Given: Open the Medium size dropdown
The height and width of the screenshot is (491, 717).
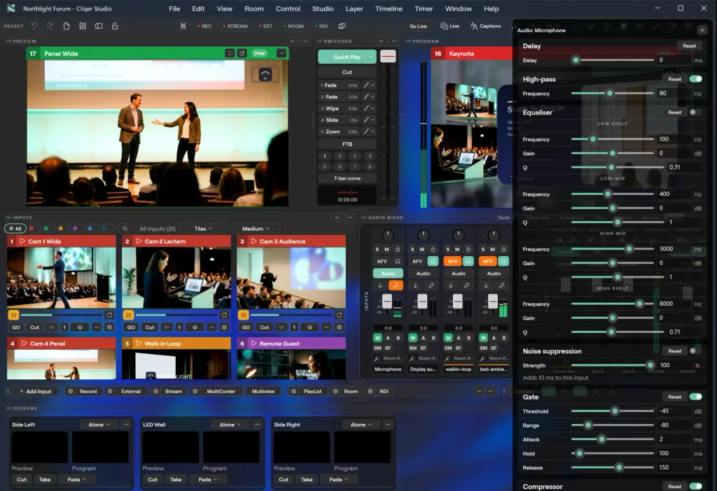Looking at the screenshot, I should click(x=256, y=229).
